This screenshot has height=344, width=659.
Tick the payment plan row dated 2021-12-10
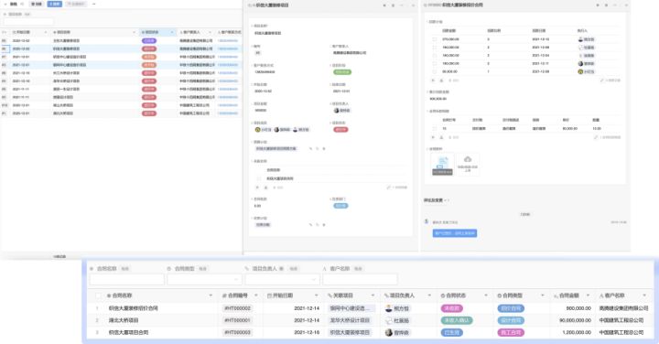[434, 39]
